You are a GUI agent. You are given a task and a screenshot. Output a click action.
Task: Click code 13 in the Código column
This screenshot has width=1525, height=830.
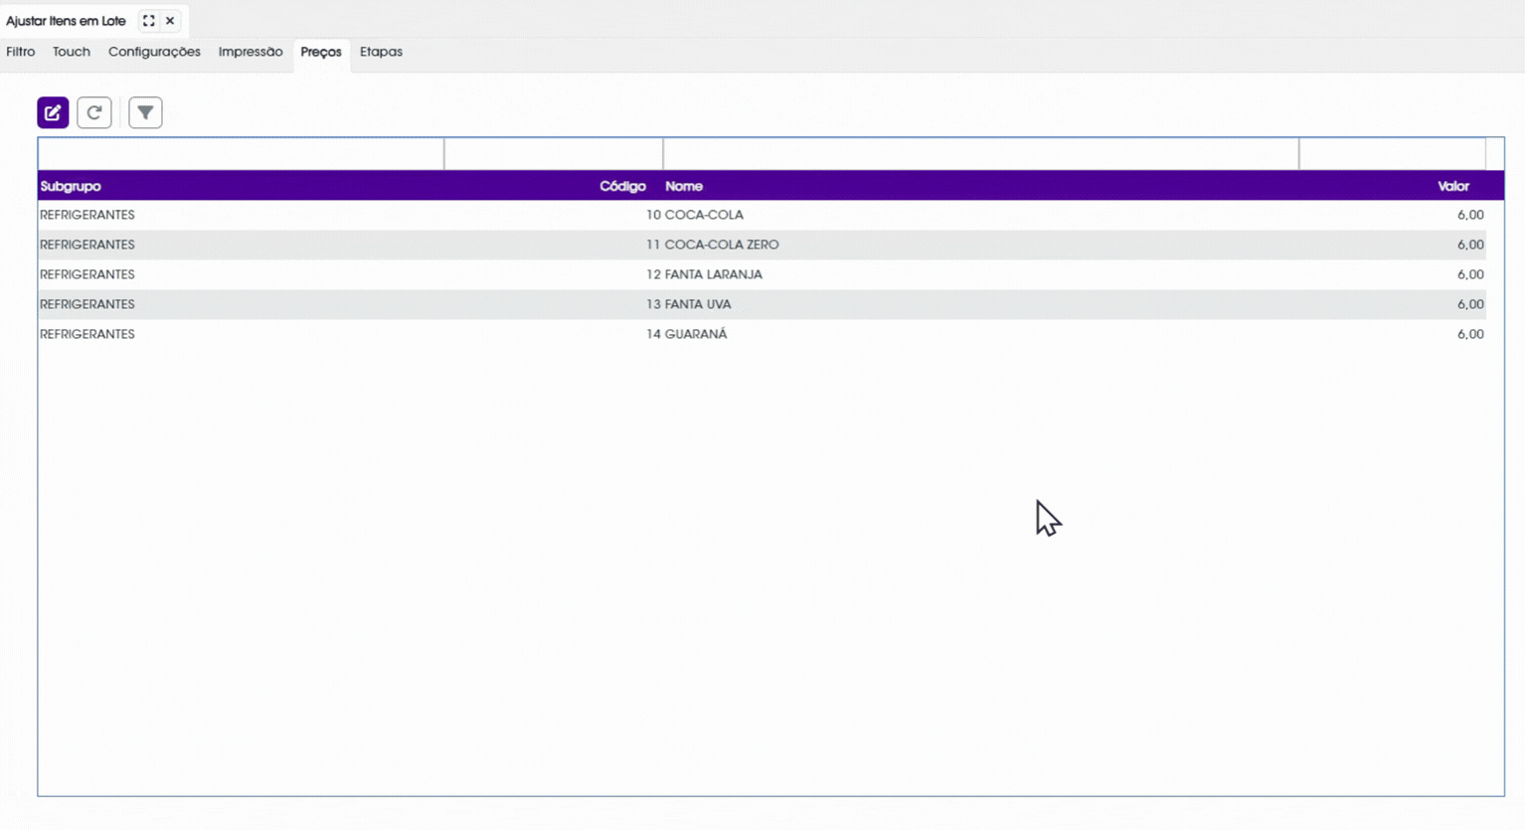653,304
